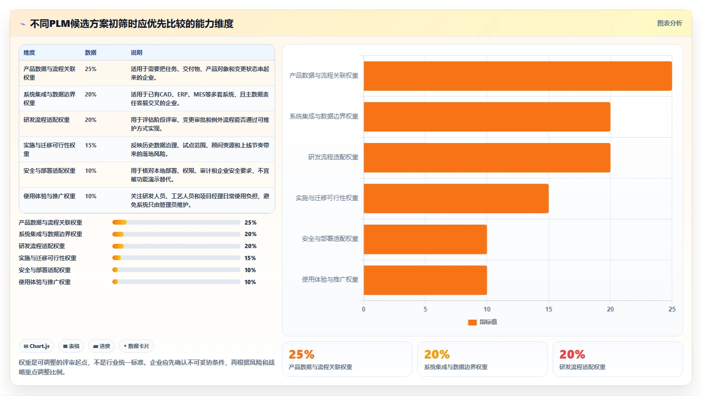
Task: Open the 25% 产品数据与流程关联权重 data card
Action: 347,359
